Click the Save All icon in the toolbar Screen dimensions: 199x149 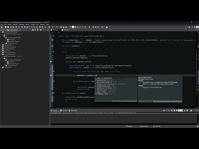pyautogui.click(x=8, y=27)
